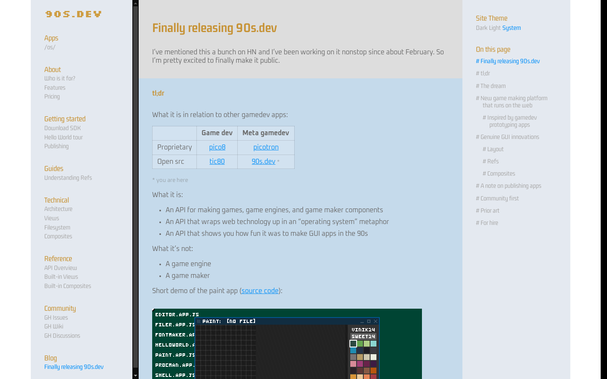
Task: Select the SWEET24 palette
Action: 363,336
